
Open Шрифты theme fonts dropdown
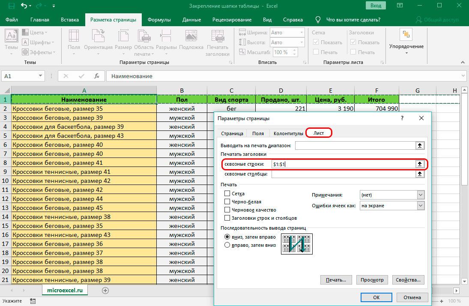38,42
